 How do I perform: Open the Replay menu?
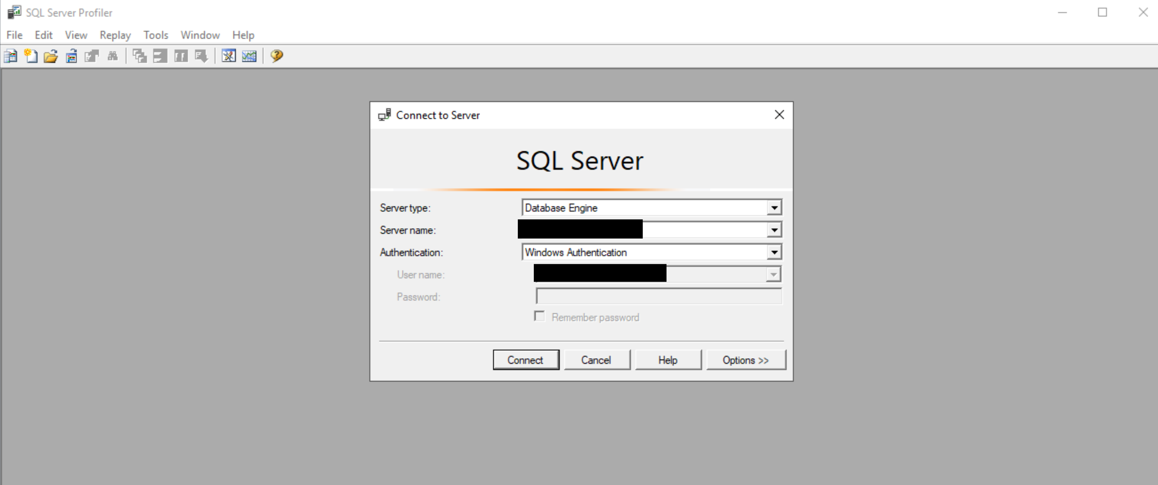[x=115, y=35]
